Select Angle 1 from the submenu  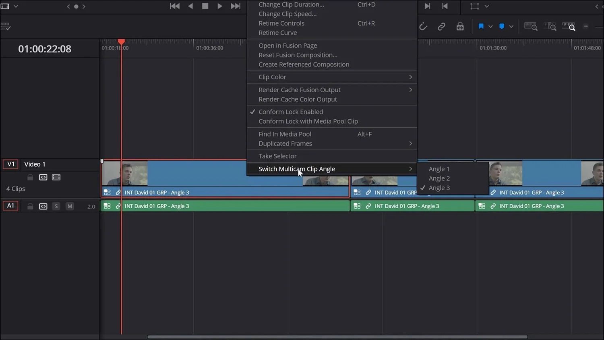point(439,169)
